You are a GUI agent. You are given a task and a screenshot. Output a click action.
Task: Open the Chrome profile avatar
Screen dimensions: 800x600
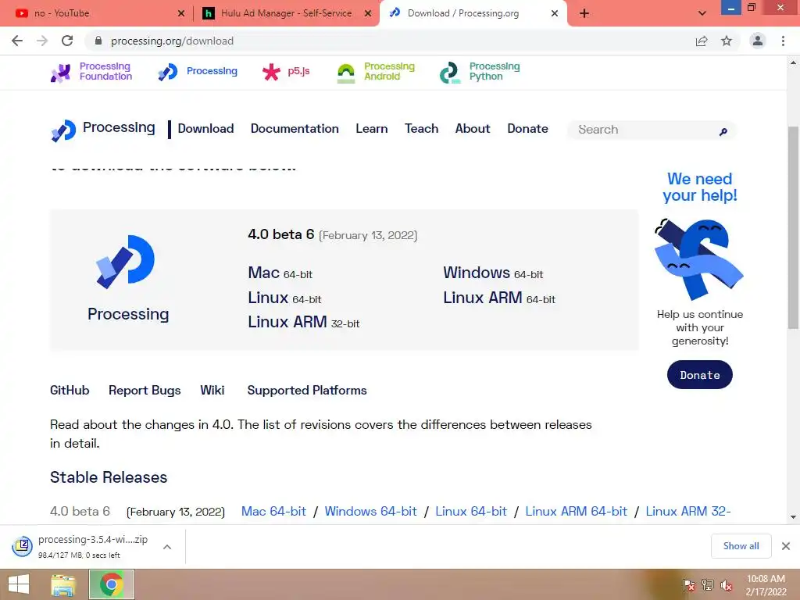tap(758, 41)
